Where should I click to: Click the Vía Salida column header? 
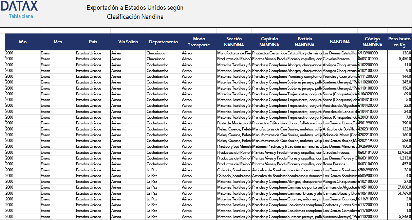click(x=128, y=42)
